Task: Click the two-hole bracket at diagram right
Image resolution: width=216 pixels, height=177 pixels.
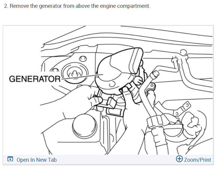Action: point(182,109)
